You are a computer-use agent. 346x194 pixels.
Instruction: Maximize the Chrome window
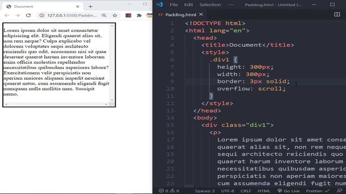pos(145,4)
